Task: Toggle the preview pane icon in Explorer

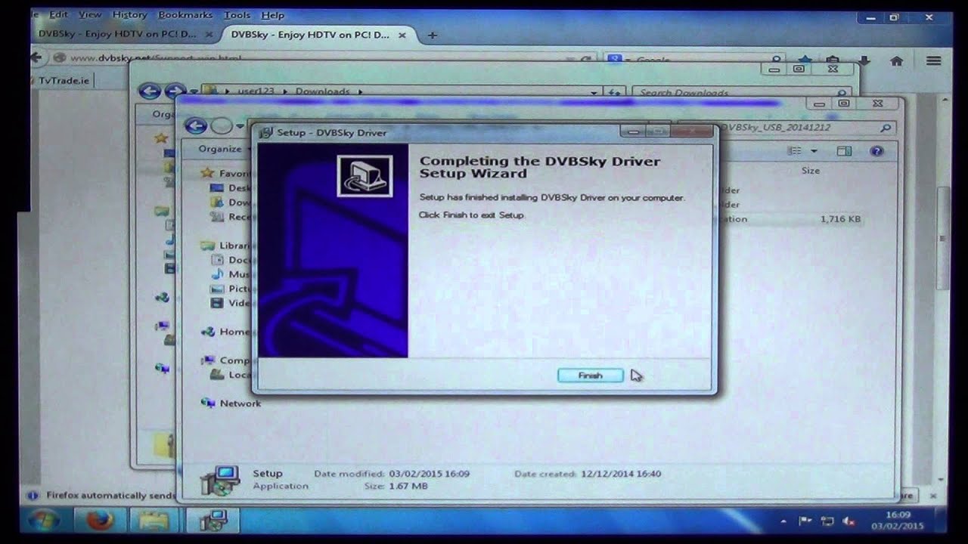Action: 844,151
